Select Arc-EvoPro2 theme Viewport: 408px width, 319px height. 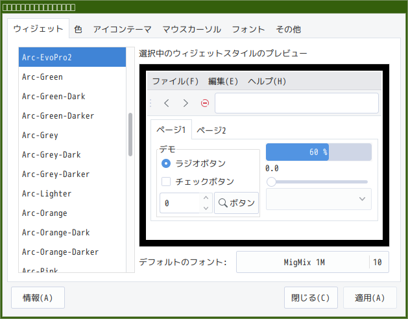click(x=73, y=57)
